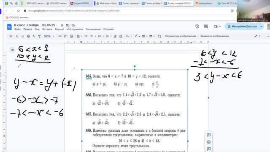Reload the browser page
270x152 pixels.
tap(19, 11)
